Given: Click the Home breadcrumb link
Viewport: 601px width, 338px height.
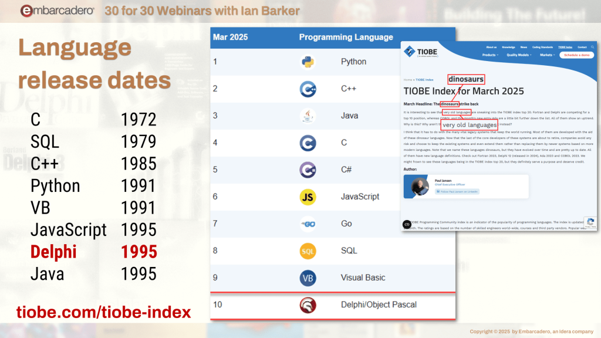Looking at the screenshot, I should tap(407, 80).
